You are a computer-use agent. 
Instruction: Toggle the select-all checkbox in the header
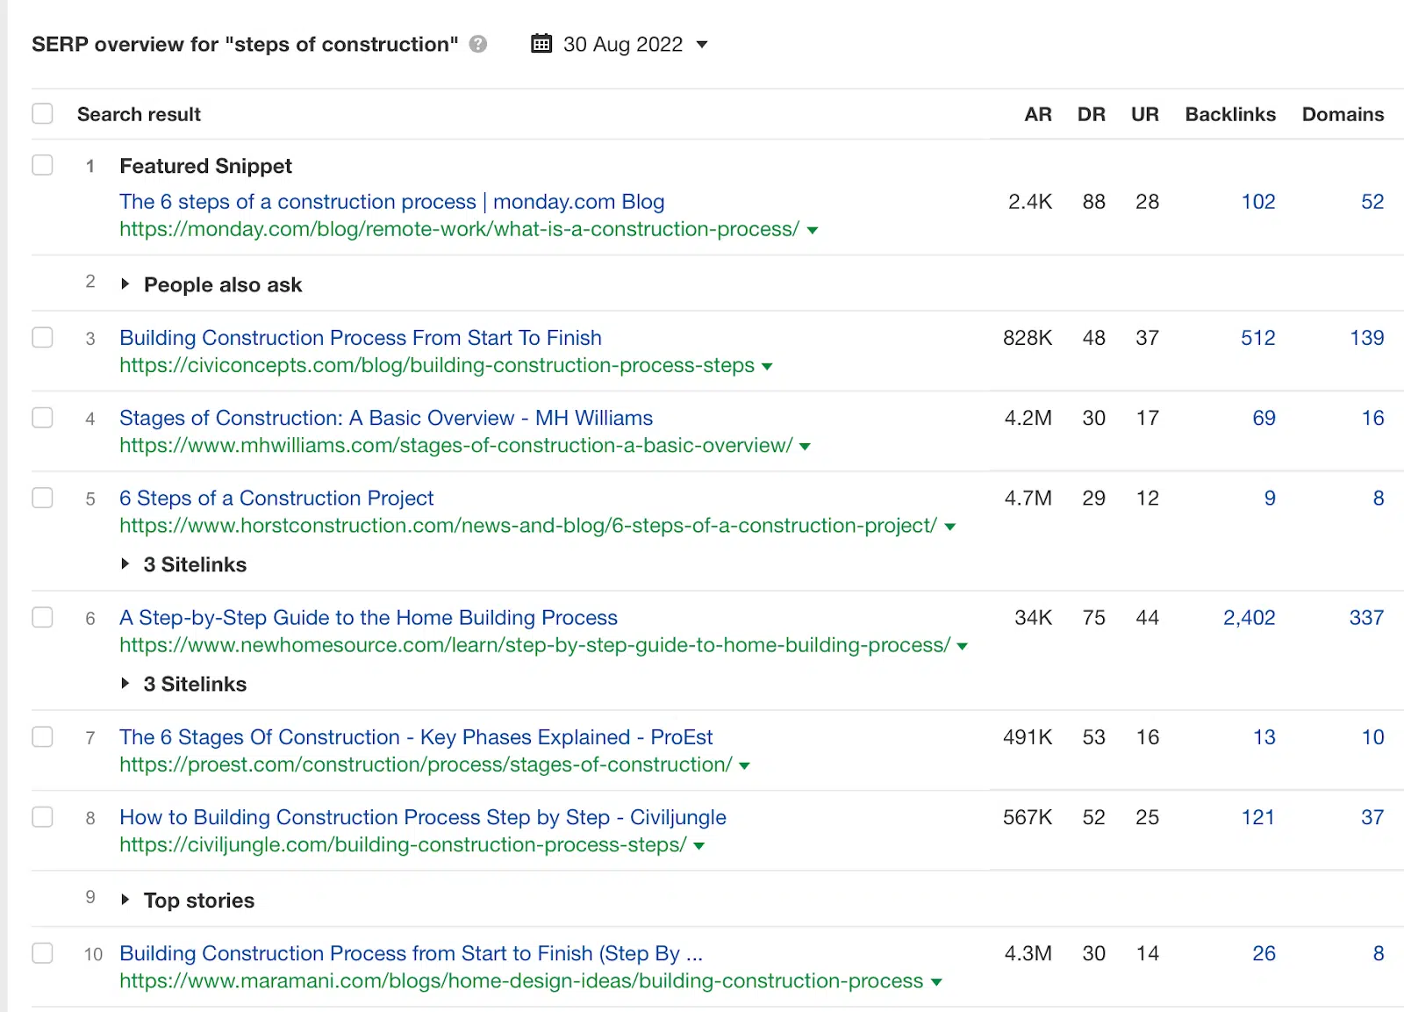pyautogui.click(x=42, y=114)
